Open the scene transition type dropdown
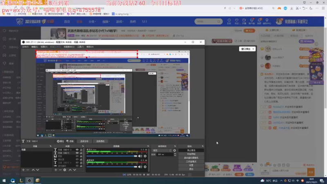The image size is (327, 184). (x=162, y=150)
